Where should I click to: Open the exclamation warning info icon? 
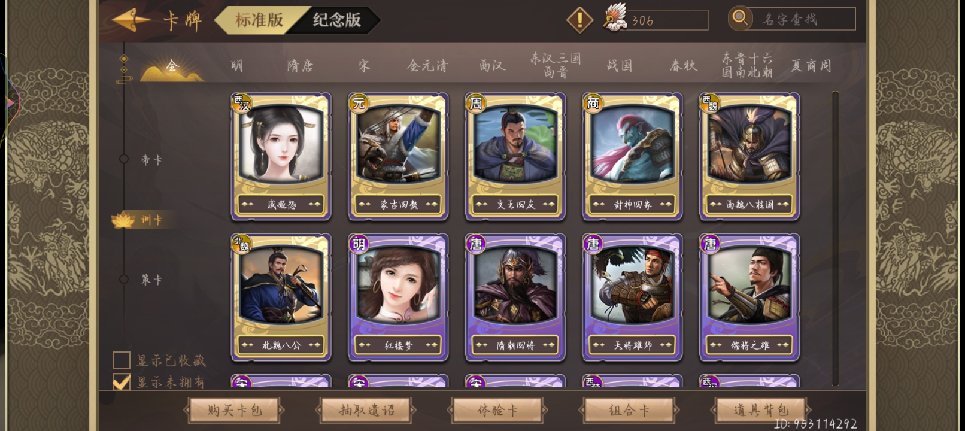pos(579,20)
